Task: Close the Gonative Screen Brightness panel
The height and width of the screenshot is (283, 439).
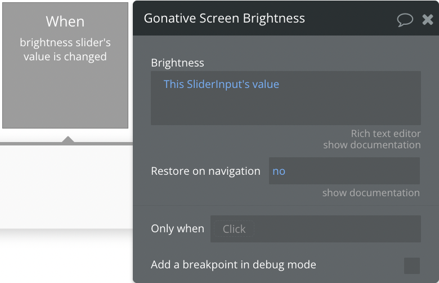Action: tap(428, 20)
